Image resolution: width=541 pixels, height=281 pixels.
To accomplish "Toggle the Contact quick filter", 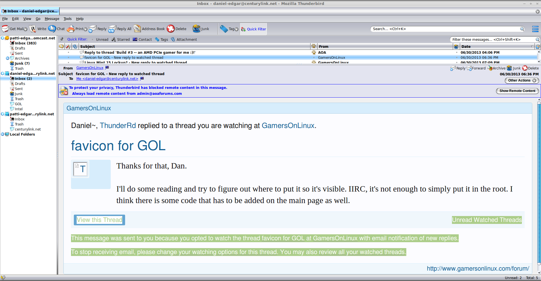I will point(142,39).
